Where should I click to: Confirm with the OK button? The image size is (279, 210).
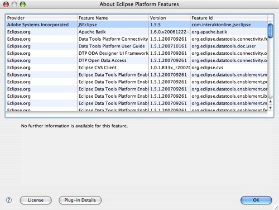tap(256, 200)
